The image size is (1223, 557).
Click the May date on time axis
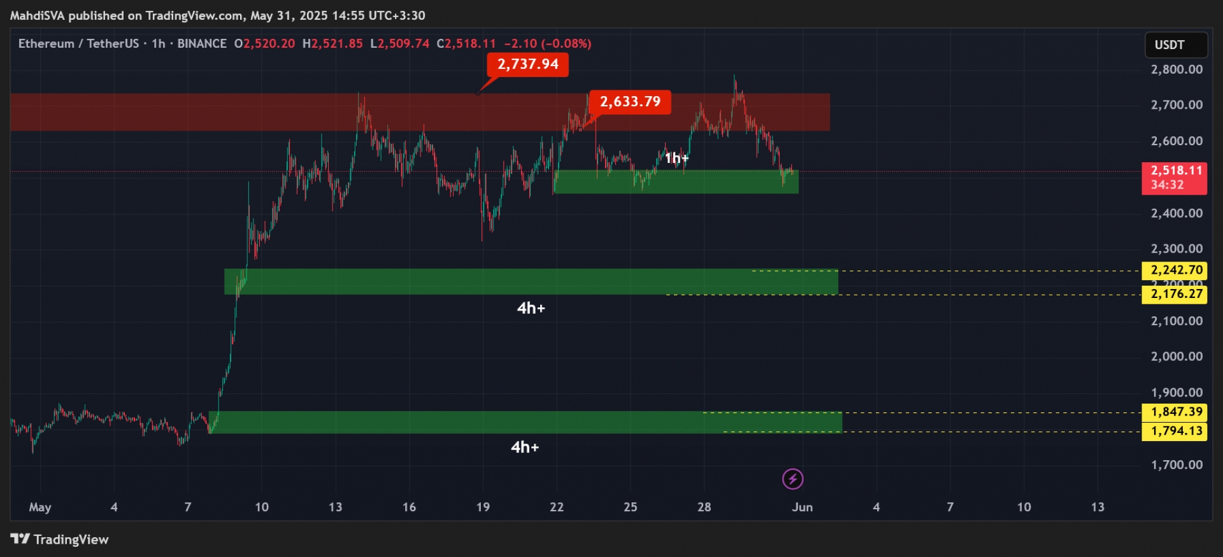(39, 507)
